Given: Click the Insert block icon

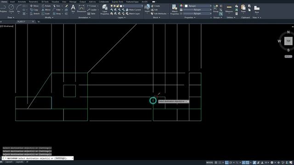Looking at the screenshot, I should pyautogui.click(x=147, y=7).
